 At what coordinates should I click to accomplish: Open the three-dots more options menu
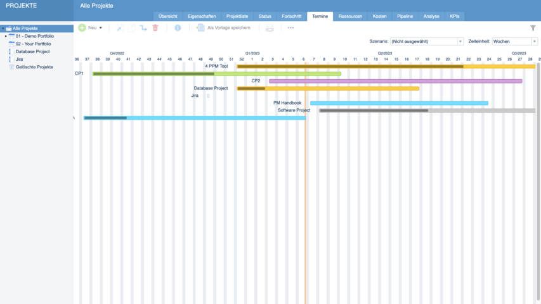click(x=290, y=28)
